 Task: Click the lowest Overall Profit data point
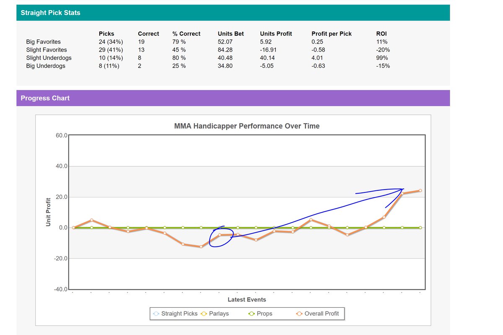tap(201, 247)
